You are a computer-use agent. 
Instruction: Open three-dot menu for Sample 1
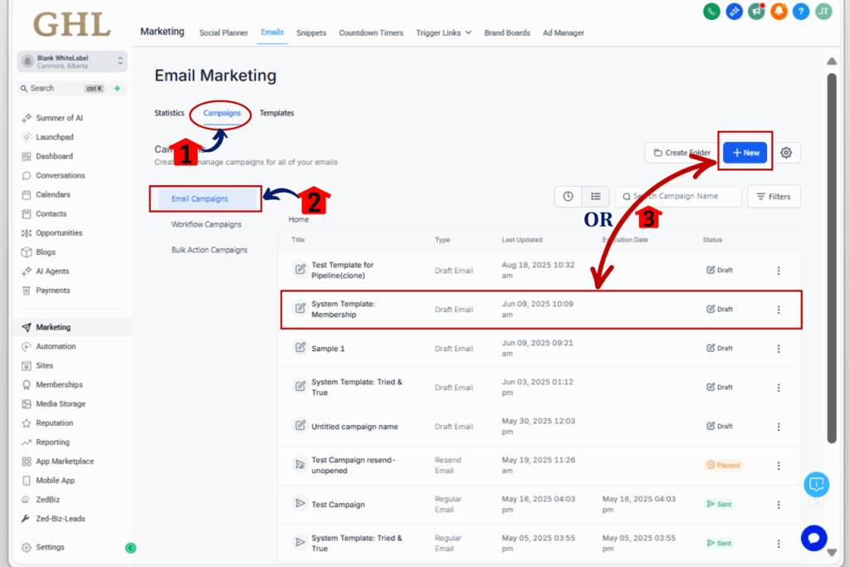(779, 349)
